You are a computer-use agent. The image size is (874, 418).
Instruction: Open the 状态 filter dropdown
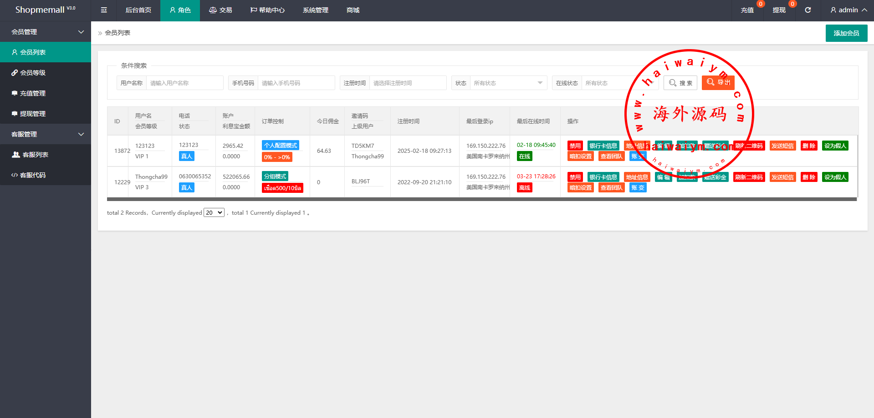pyautogui.click(x=508, y=83)
